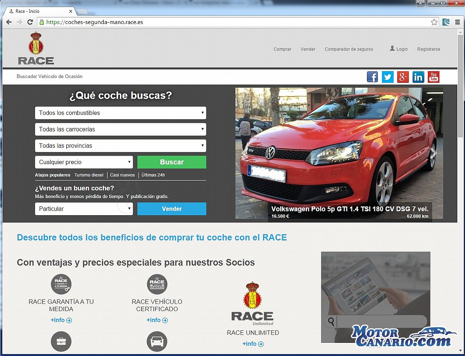Image resolution: width=465 pixels, height=356 pixels.
Task: Expand the Todos los combustibles dropdown
Action: [x=121, y=113]
